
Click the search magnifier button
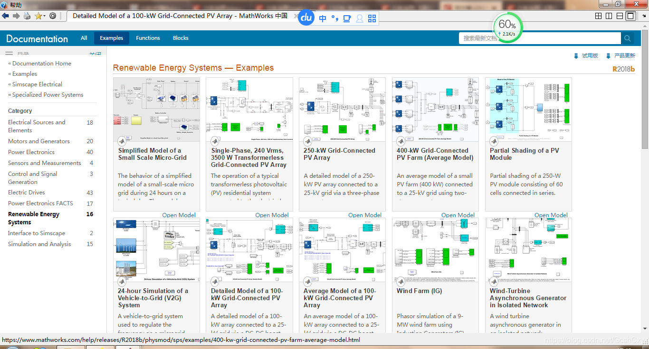pos(627,38)
